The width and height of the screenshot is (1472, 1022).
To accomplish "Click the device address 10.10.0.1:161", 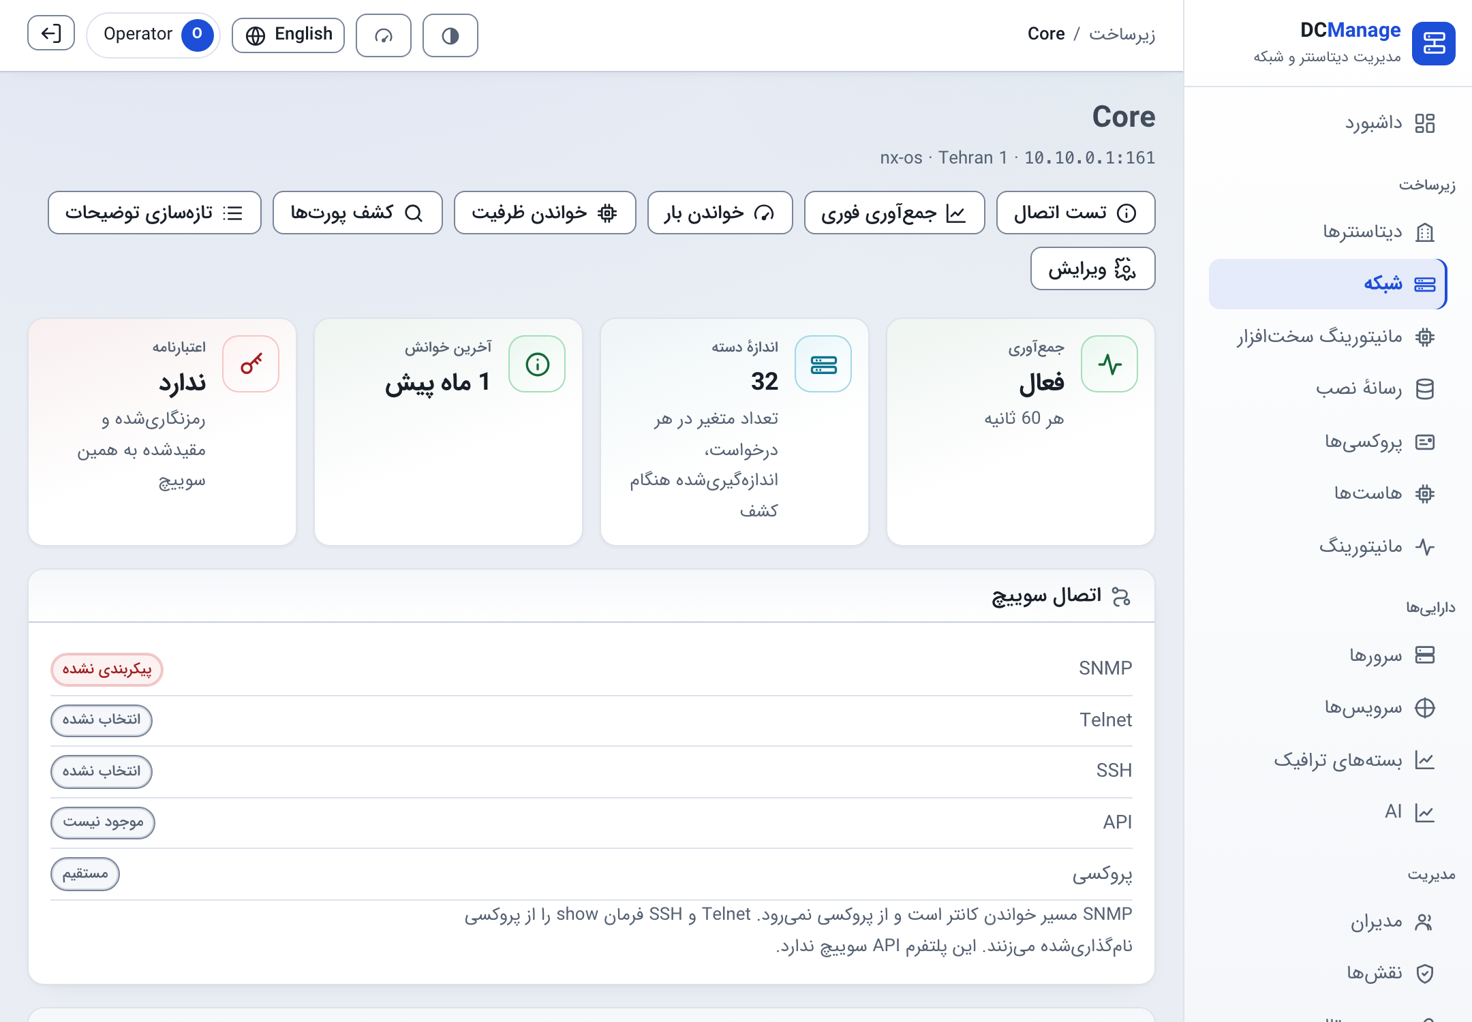I will point(1090,158).
